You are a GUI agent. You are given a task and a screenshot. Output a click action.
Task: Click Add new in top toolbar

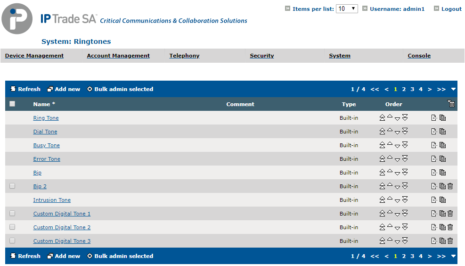64,89
